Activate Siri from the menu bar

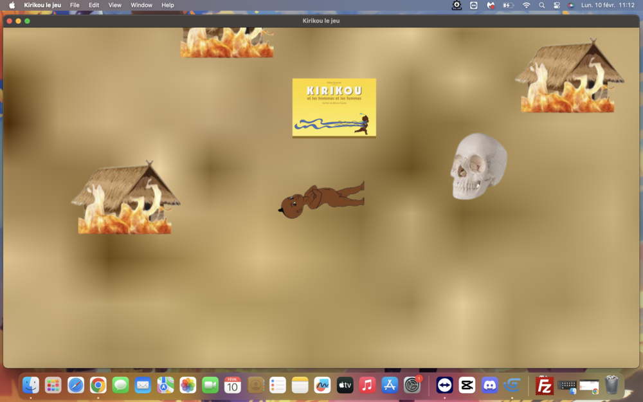click(x=571, y=5)
